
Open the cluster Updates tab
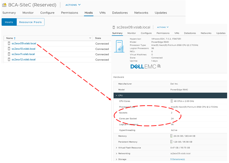click(x=161, y=13)
